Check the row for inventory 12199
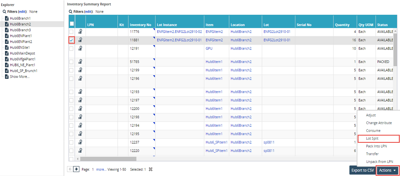The image size is (400, 176). [71, 71]
